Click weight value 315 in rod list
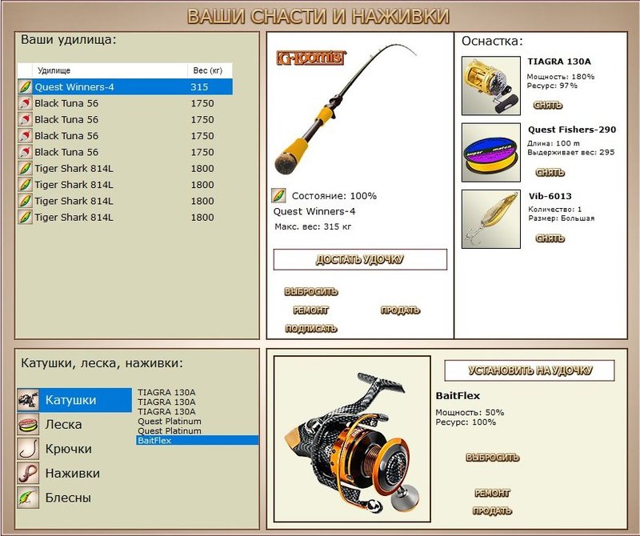This screenshot has width=640, height=536. click(x=199, y=87)
